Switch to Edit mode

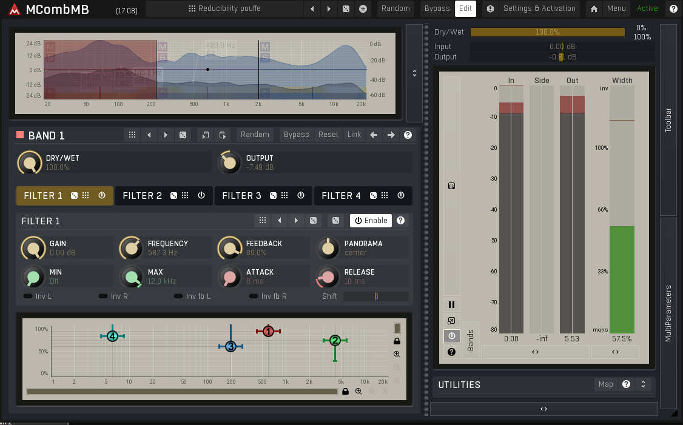465,8
